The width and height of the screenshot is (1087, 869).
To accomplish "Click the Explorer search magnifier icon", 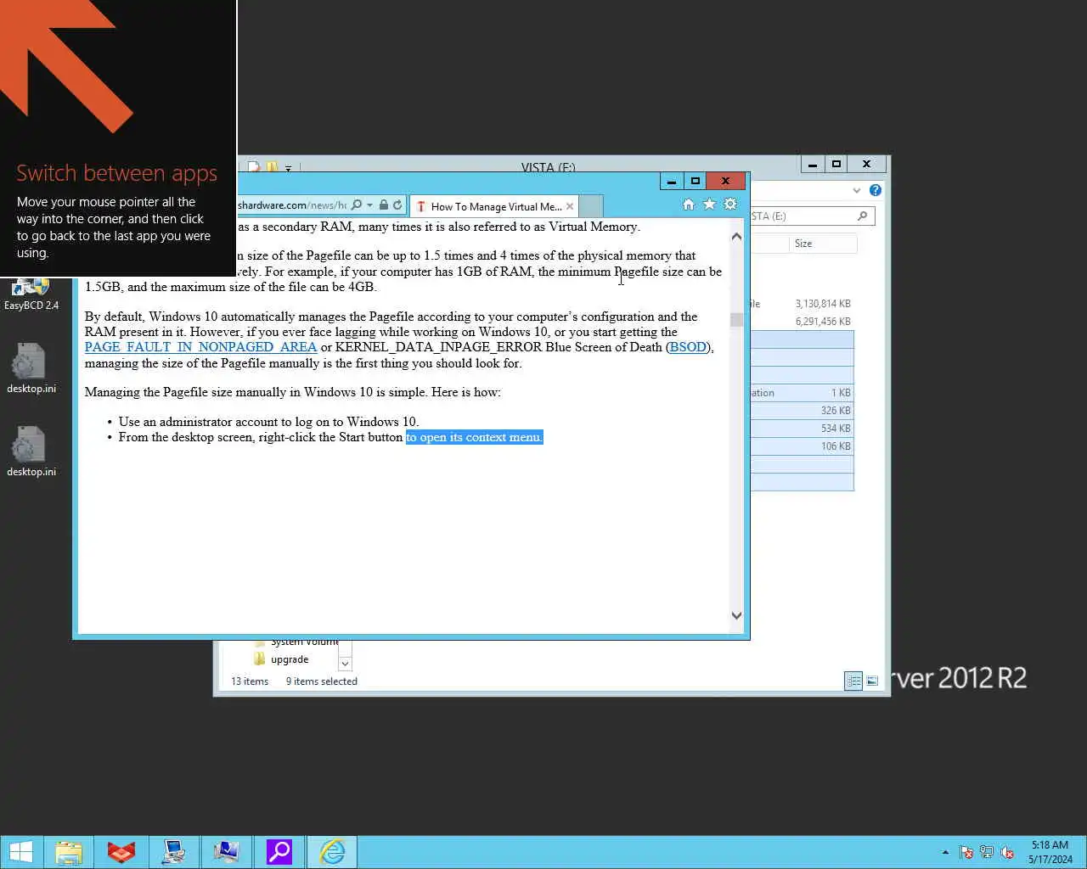I will (863, 216).
